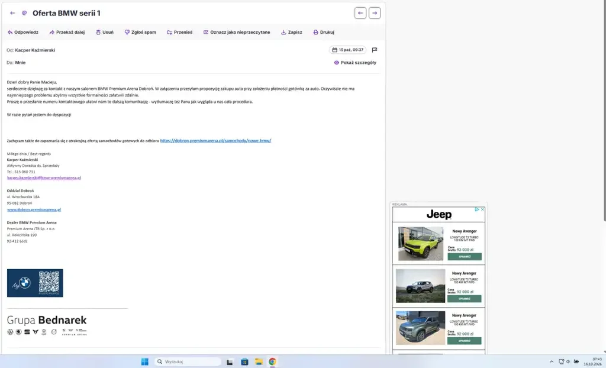Image resolution: width=606 pixels, height=368 pixels.
Task: Close the Jeep advertisement with the X
Action: (482, 209)
